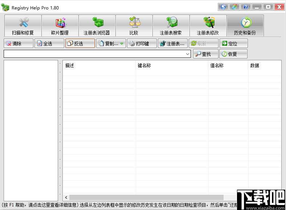
Task: Maximize the Registry Help Pro window
Action: click(x=268, y=7)
